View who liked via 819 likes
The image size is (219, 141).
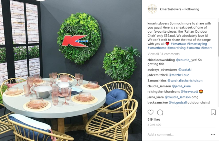click(x=154, y=120)
